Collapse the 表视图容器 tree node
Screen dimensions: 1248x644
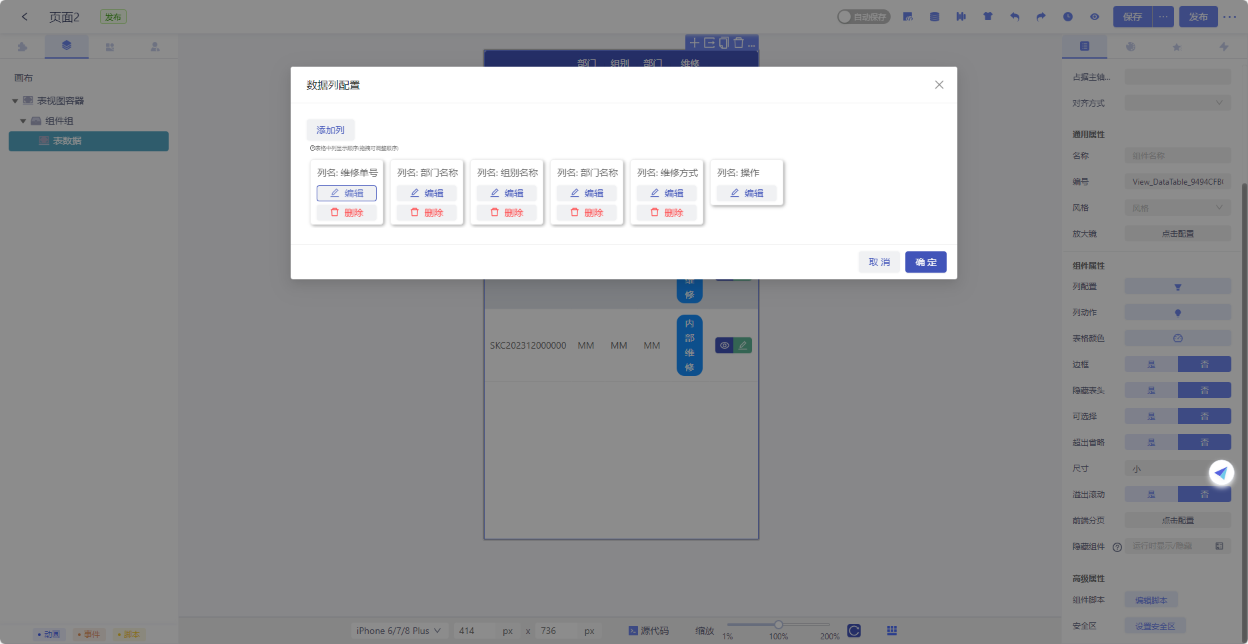15,101
